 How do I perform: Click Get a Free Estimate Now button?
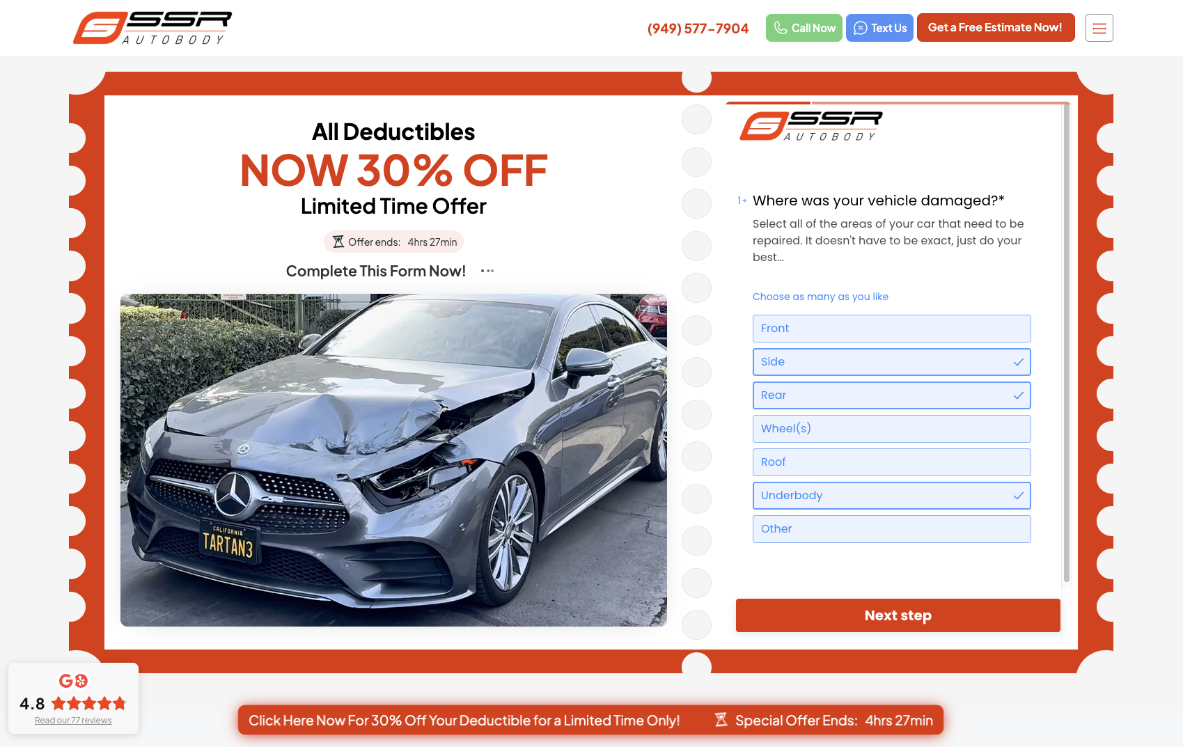point(995,28)
